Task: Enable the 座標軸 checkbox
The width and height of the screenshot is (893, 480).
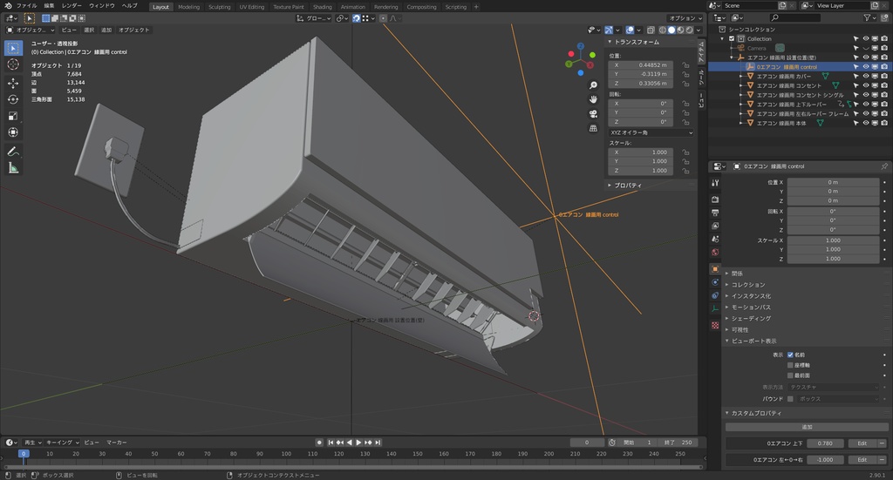Action: click(x=790, y=365)
